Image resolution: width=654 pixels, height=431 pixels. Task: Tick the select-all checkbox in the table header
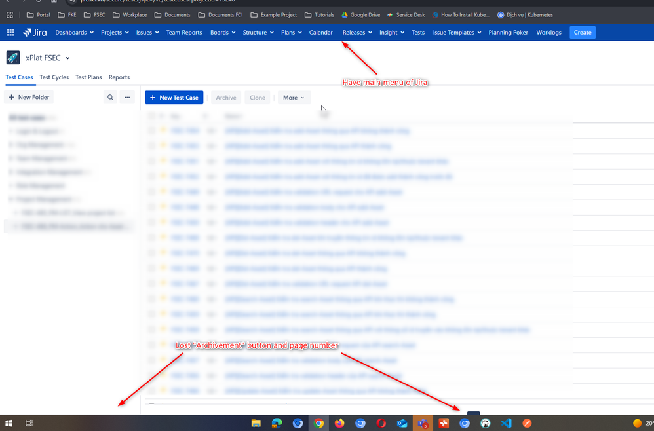click(151, 116)
